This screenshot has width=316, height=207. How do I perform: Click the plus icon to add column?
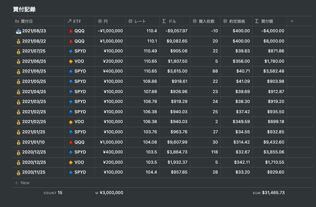(x=292, y=21)
